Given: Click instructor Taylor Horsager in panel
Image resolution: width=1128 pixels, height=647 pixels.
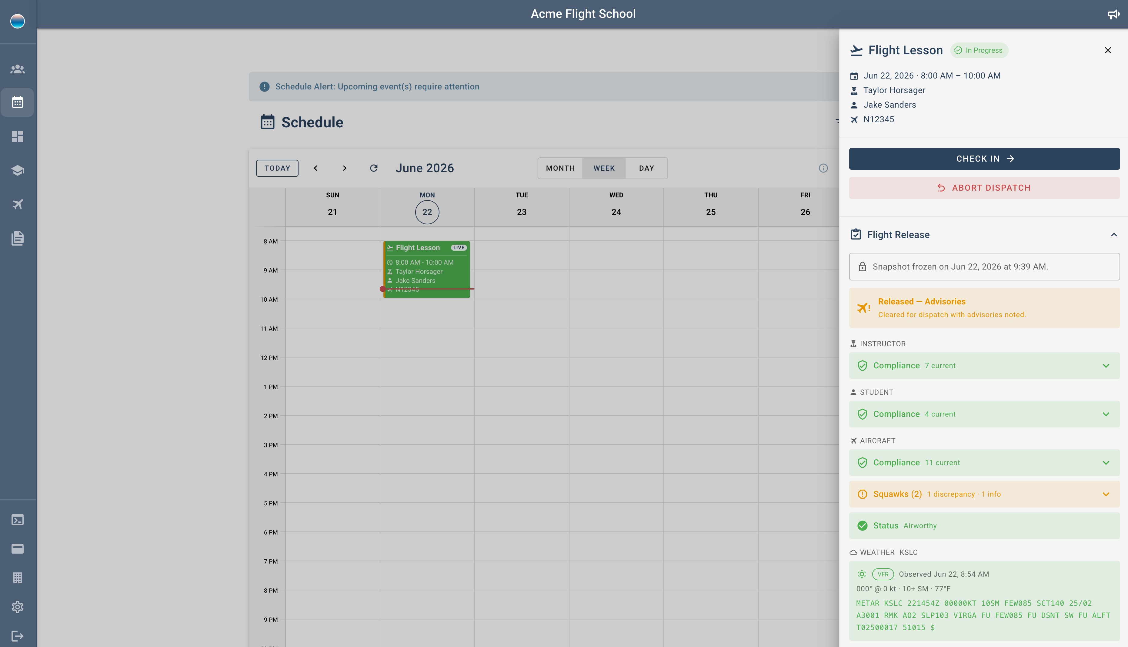Looking at the screenshot, I should pos(894,90).
